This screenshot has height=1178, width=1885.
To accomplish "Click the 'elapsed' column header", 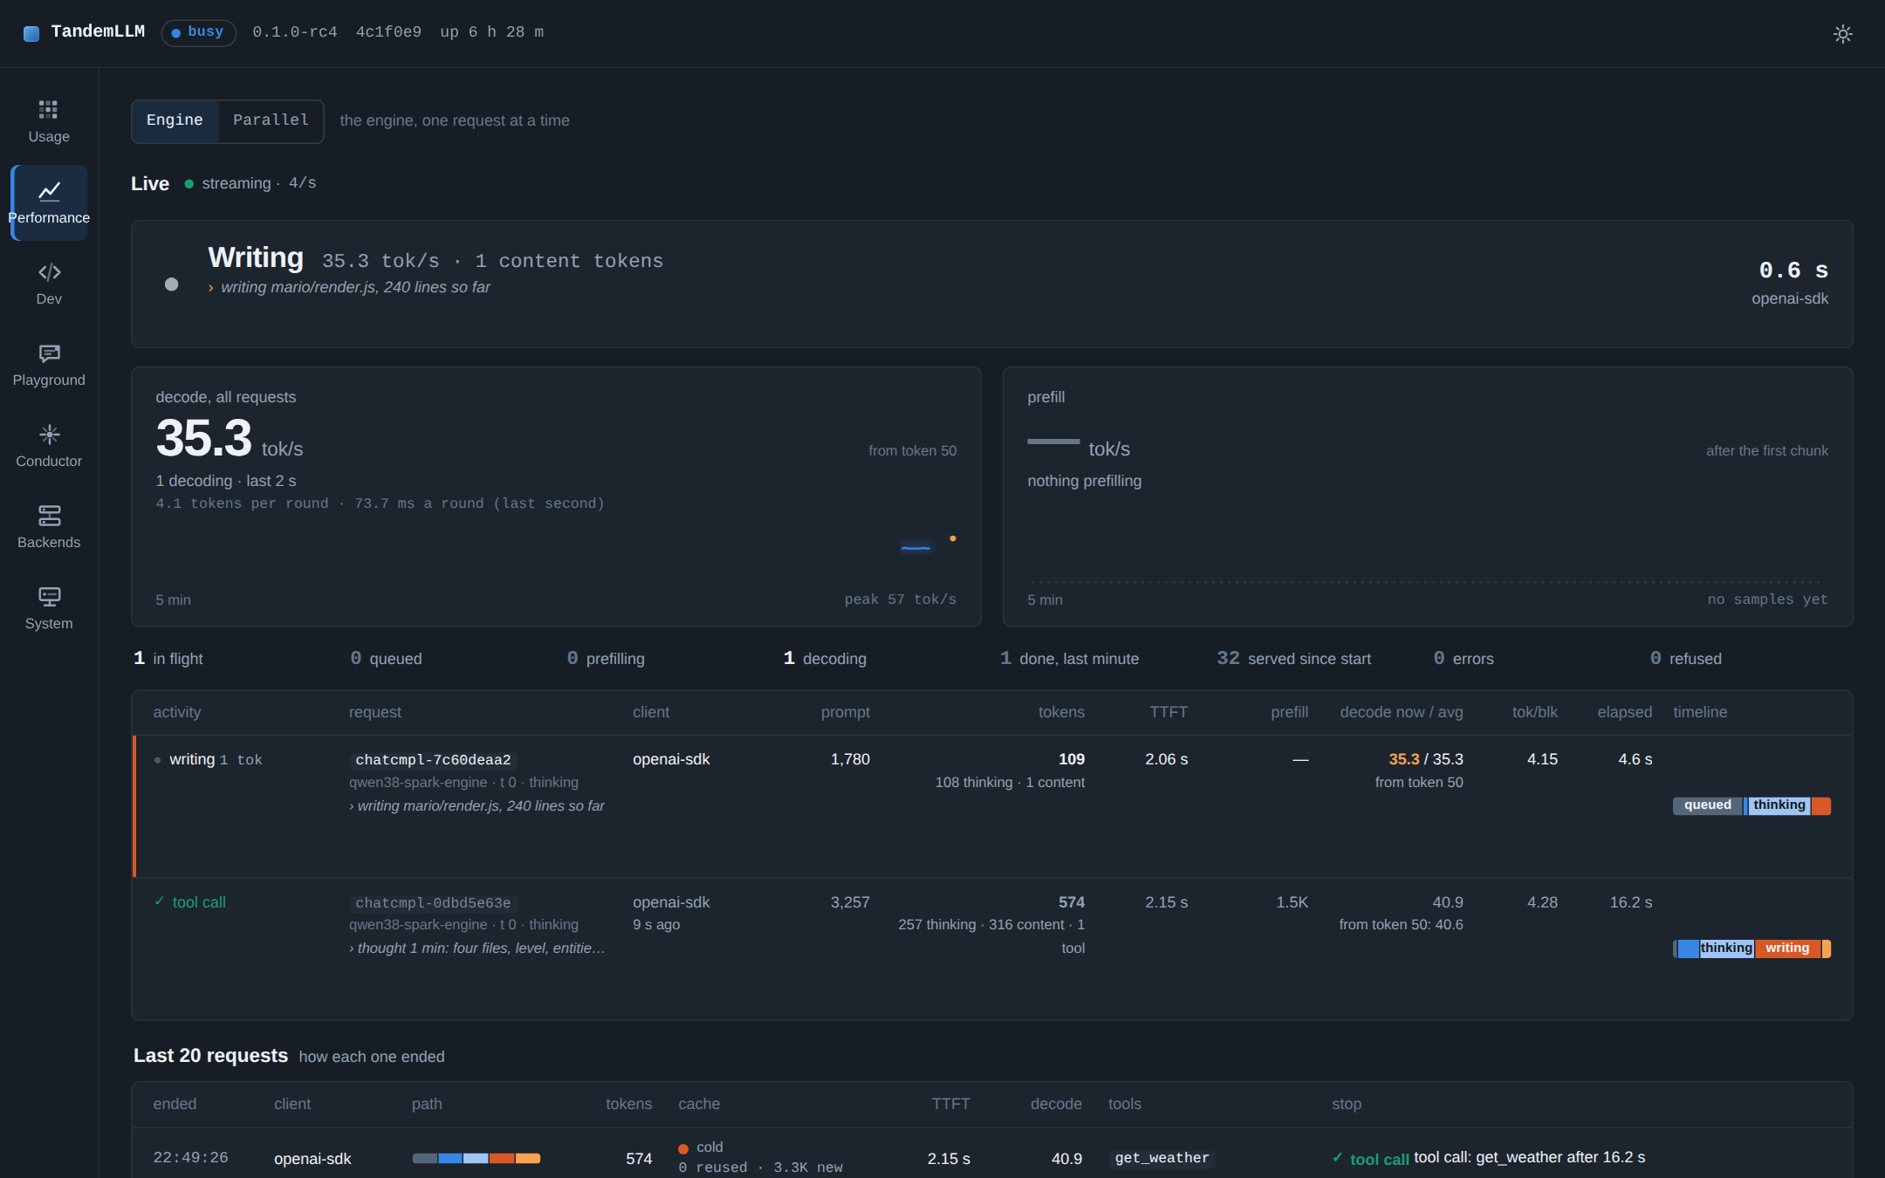I will point(1624,712).
